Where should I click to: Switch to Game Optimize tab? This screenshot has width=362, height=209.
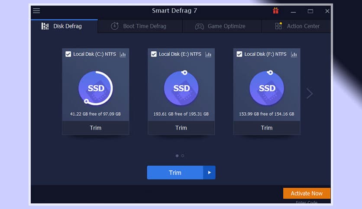tap(222, 26)
